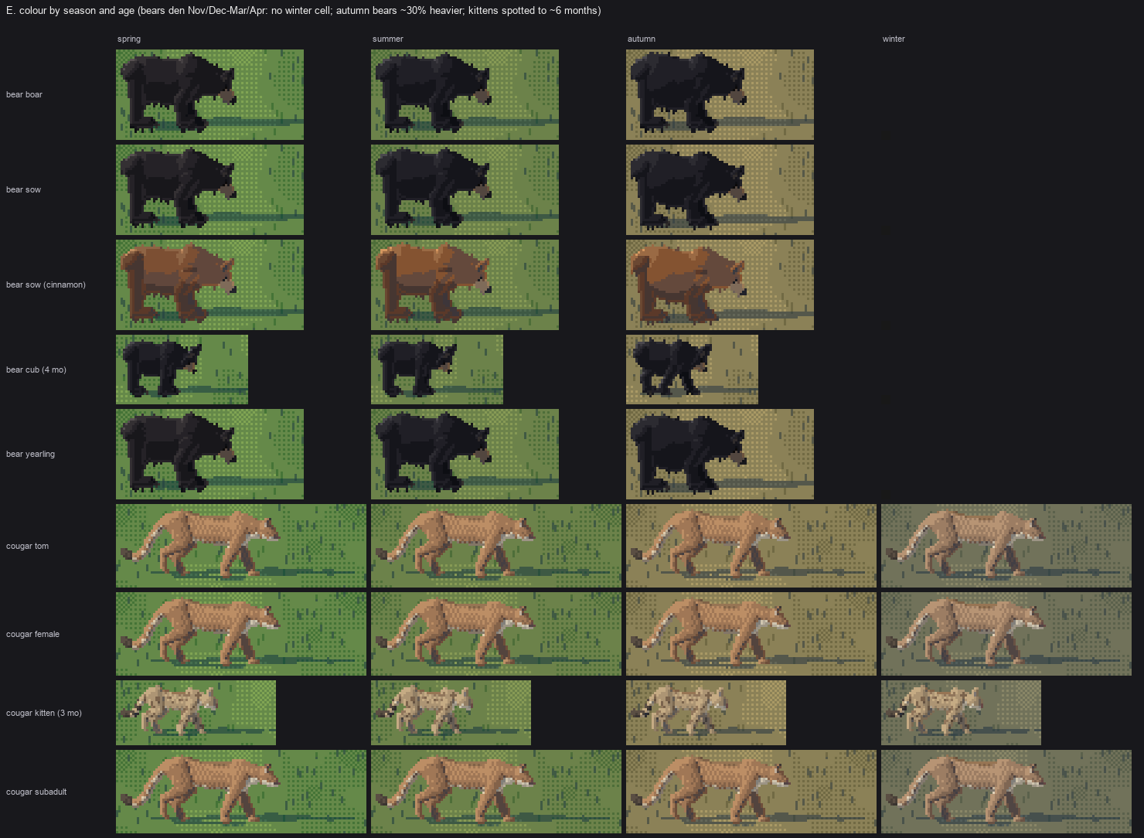Pick the cinnamon bear sow summer sprite

[x=465, y=284]
